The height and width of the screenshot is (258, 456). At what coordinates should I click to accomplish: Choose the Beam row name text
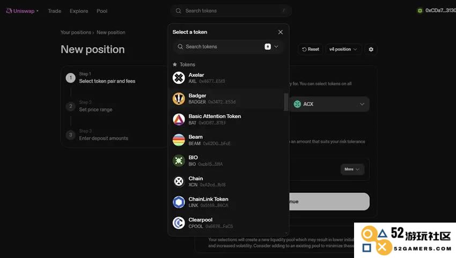point(195,137)
